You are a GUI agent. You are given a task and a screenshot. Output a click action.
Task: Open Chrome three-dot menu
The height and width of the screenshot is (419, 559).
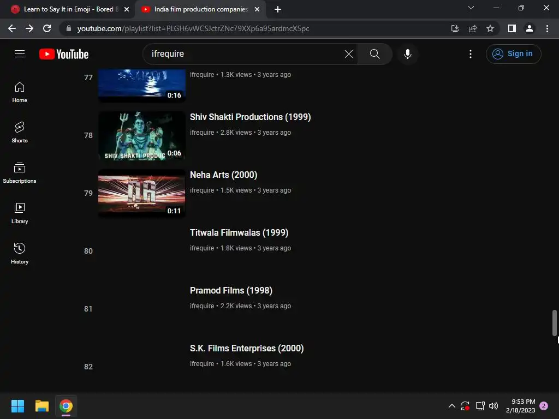pyautogui.click(x=547, y=28)
